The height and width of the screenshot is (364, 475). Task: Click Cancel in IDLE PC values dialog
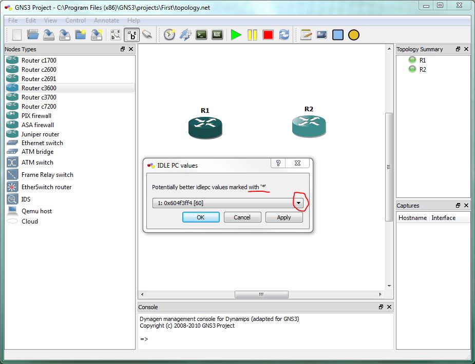tap(242, 217)
